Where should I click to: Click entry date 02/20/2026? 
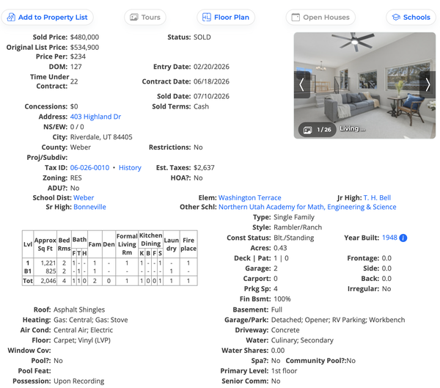click(211, 67)
